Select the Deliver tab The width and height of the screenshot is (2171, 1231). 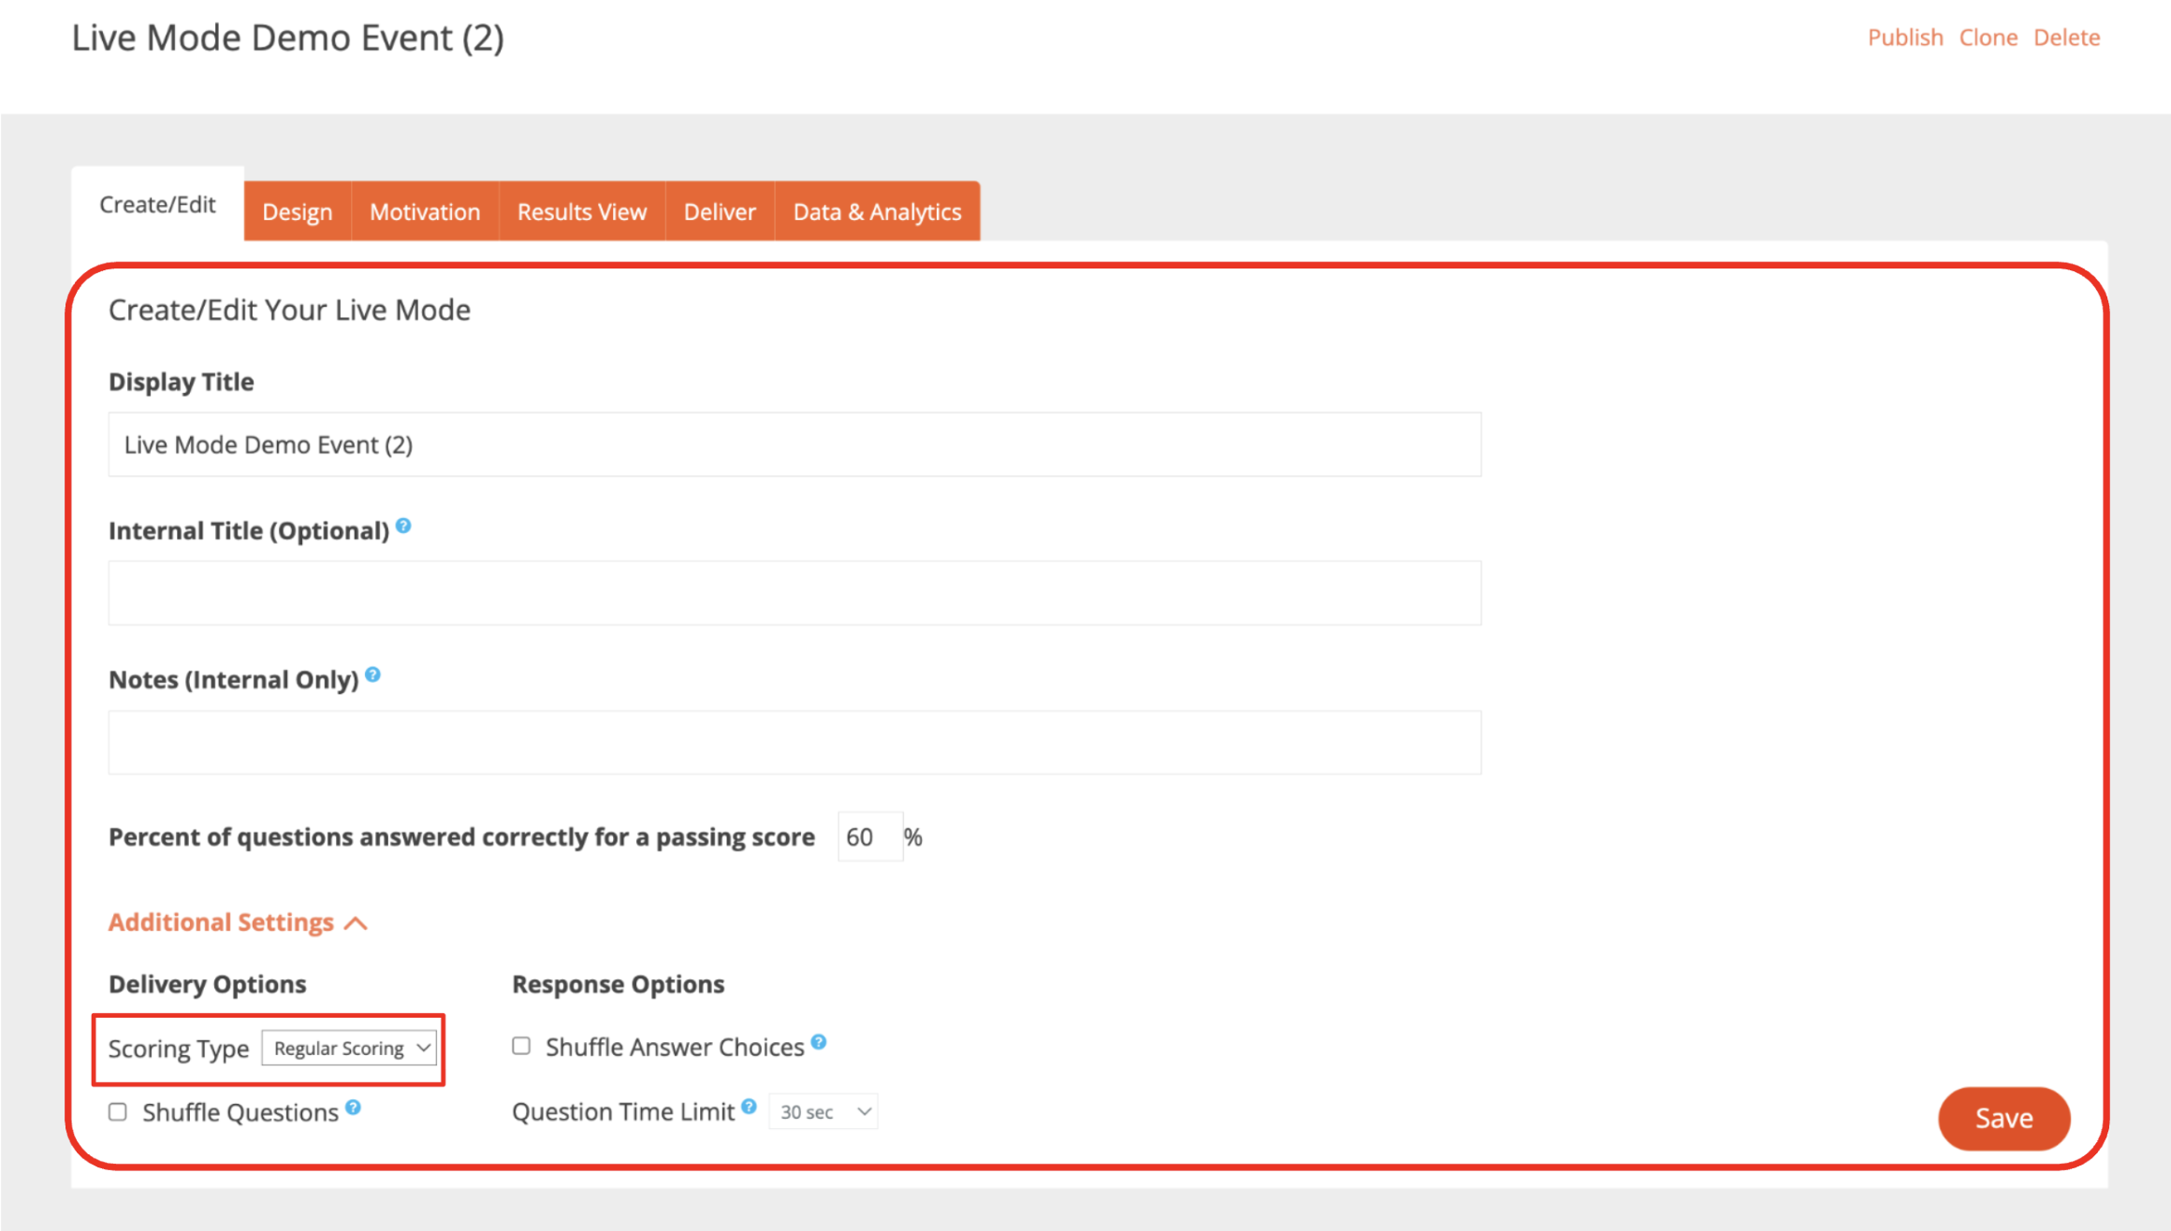coord(719,211)
